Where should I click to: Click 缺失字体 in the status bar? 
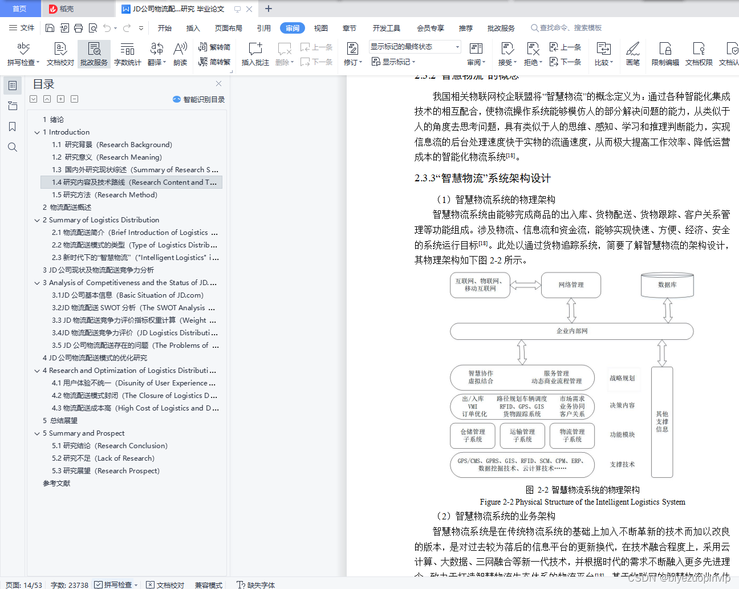(256, 584)
